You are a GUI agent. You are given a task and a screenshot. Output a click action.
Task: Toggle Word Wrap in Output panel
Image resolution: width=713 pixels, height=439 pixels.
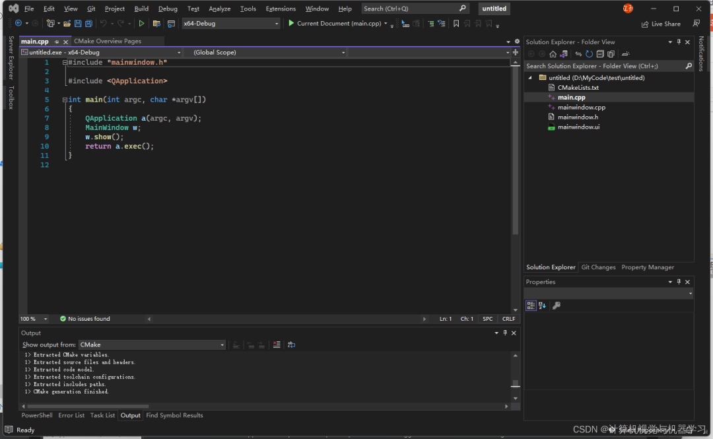point(292,345)
